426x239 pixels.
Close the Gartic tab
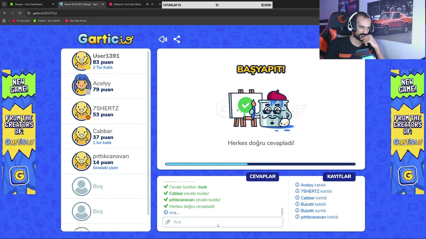(x=103, y=4)
